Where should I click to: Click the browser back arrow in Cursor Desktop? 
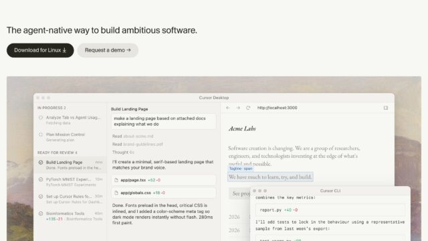[228, 108]
